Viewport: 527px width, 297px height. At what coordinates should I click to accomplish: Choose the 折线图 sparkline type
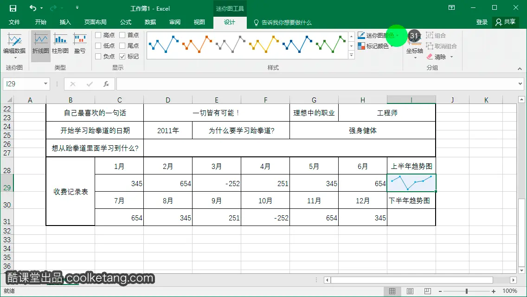pyautogui.click(x=41, y=46)
